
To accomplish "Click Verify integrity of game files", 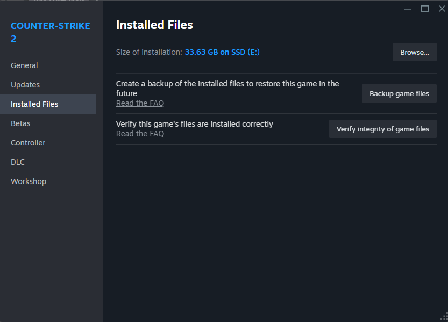I will (382, 129).
